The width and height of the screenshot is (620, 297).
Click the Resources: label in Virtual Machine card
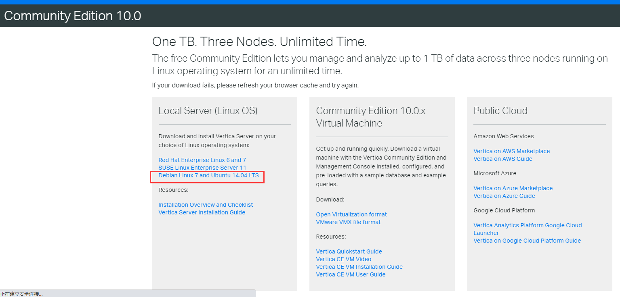tap(331, 237)
